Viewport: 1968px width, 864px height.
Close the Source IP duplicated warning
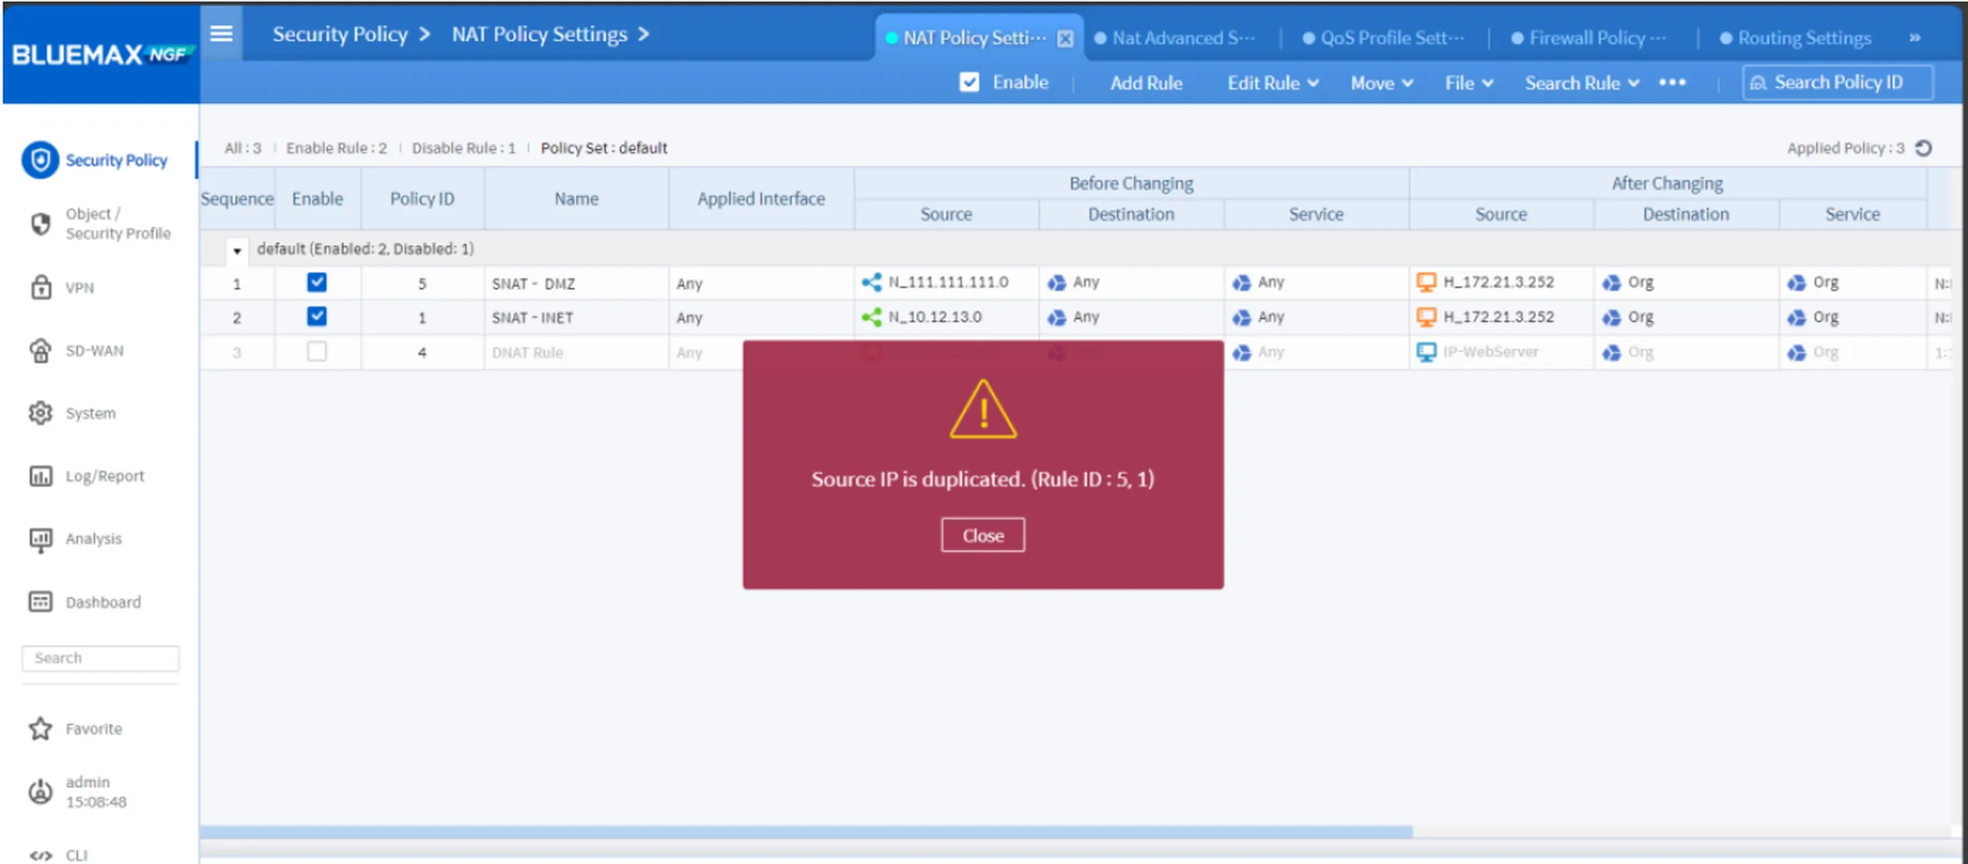(983, 535)
